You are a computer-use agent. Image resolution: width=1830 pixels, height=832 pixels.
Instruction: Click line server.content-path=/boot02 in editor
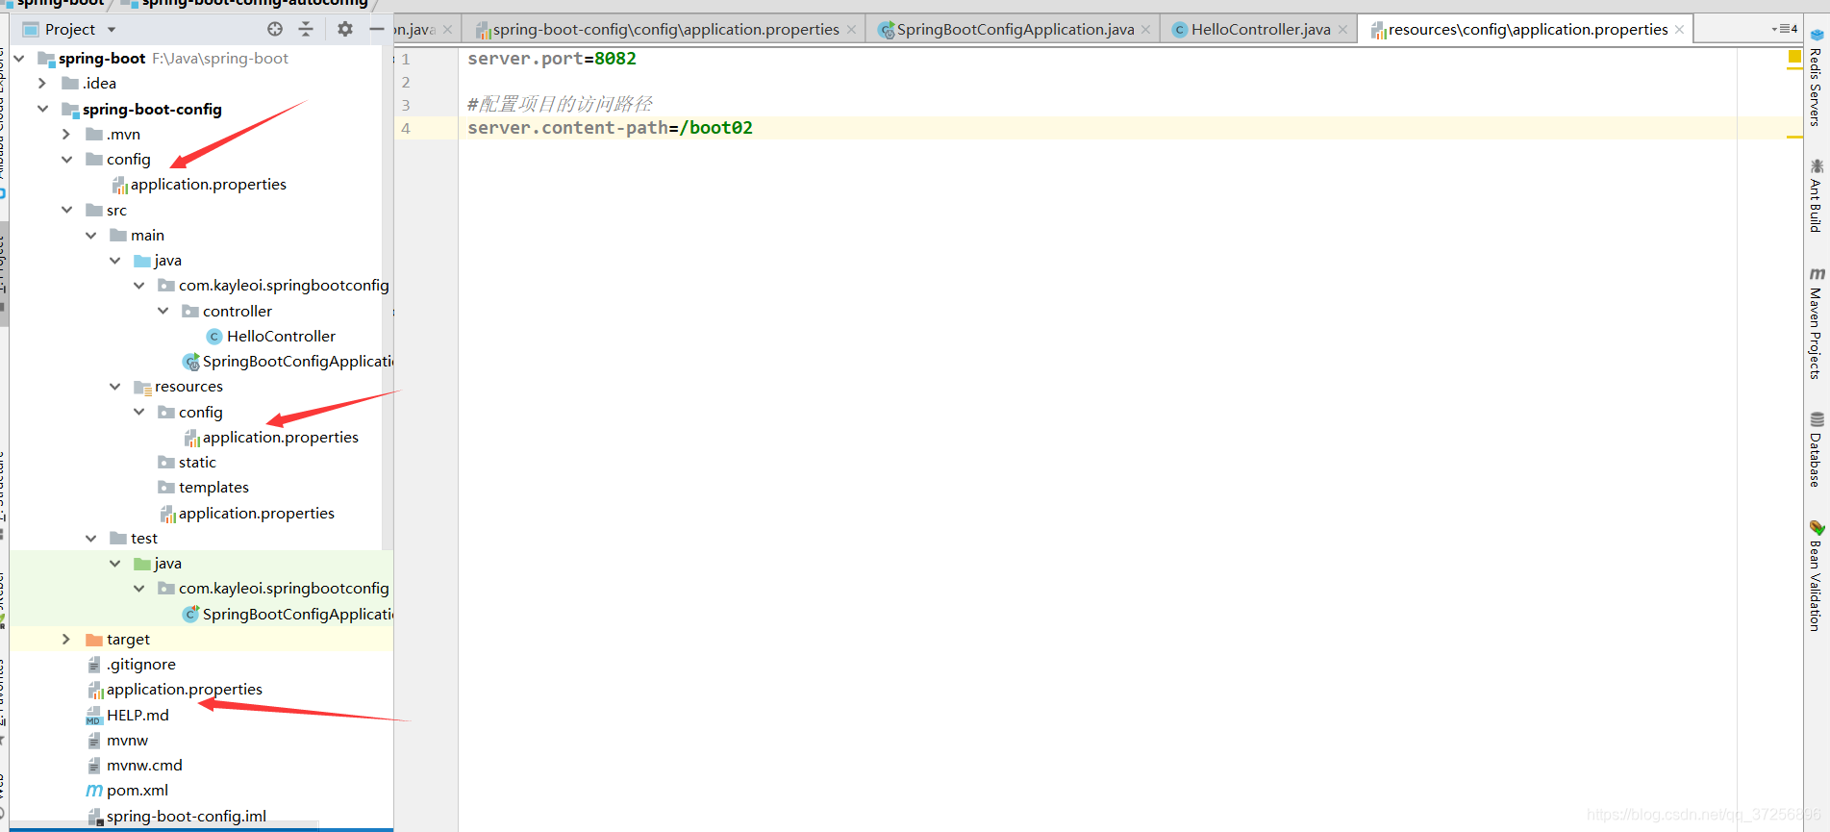pyautogui.click(x=610, y=128)
